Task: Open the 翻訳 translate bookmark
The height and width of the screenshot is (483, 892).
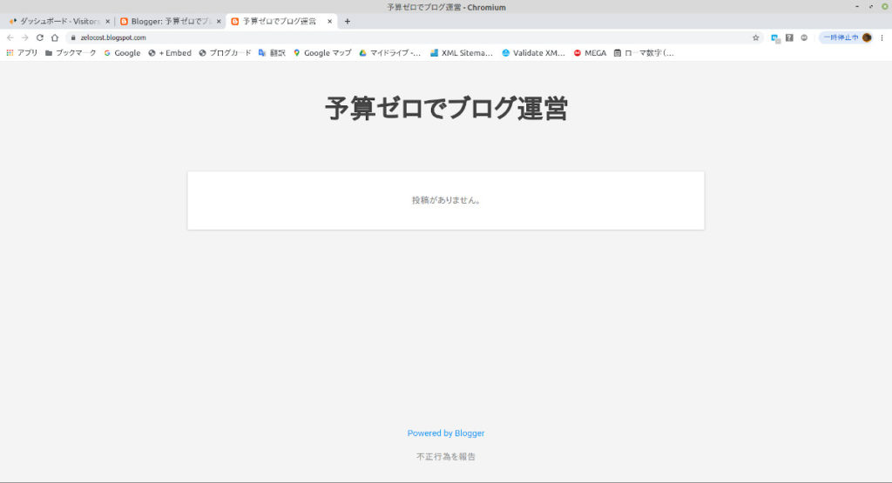Action: [272, 53]
